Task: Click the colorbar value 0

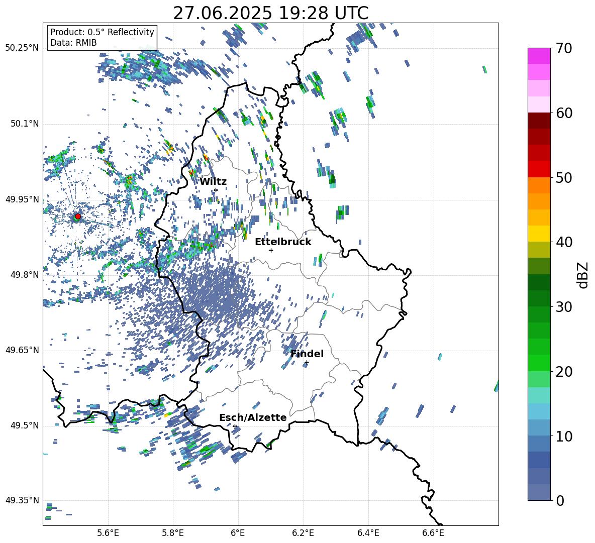Action: pyautogui.click(x=560, y=500)
